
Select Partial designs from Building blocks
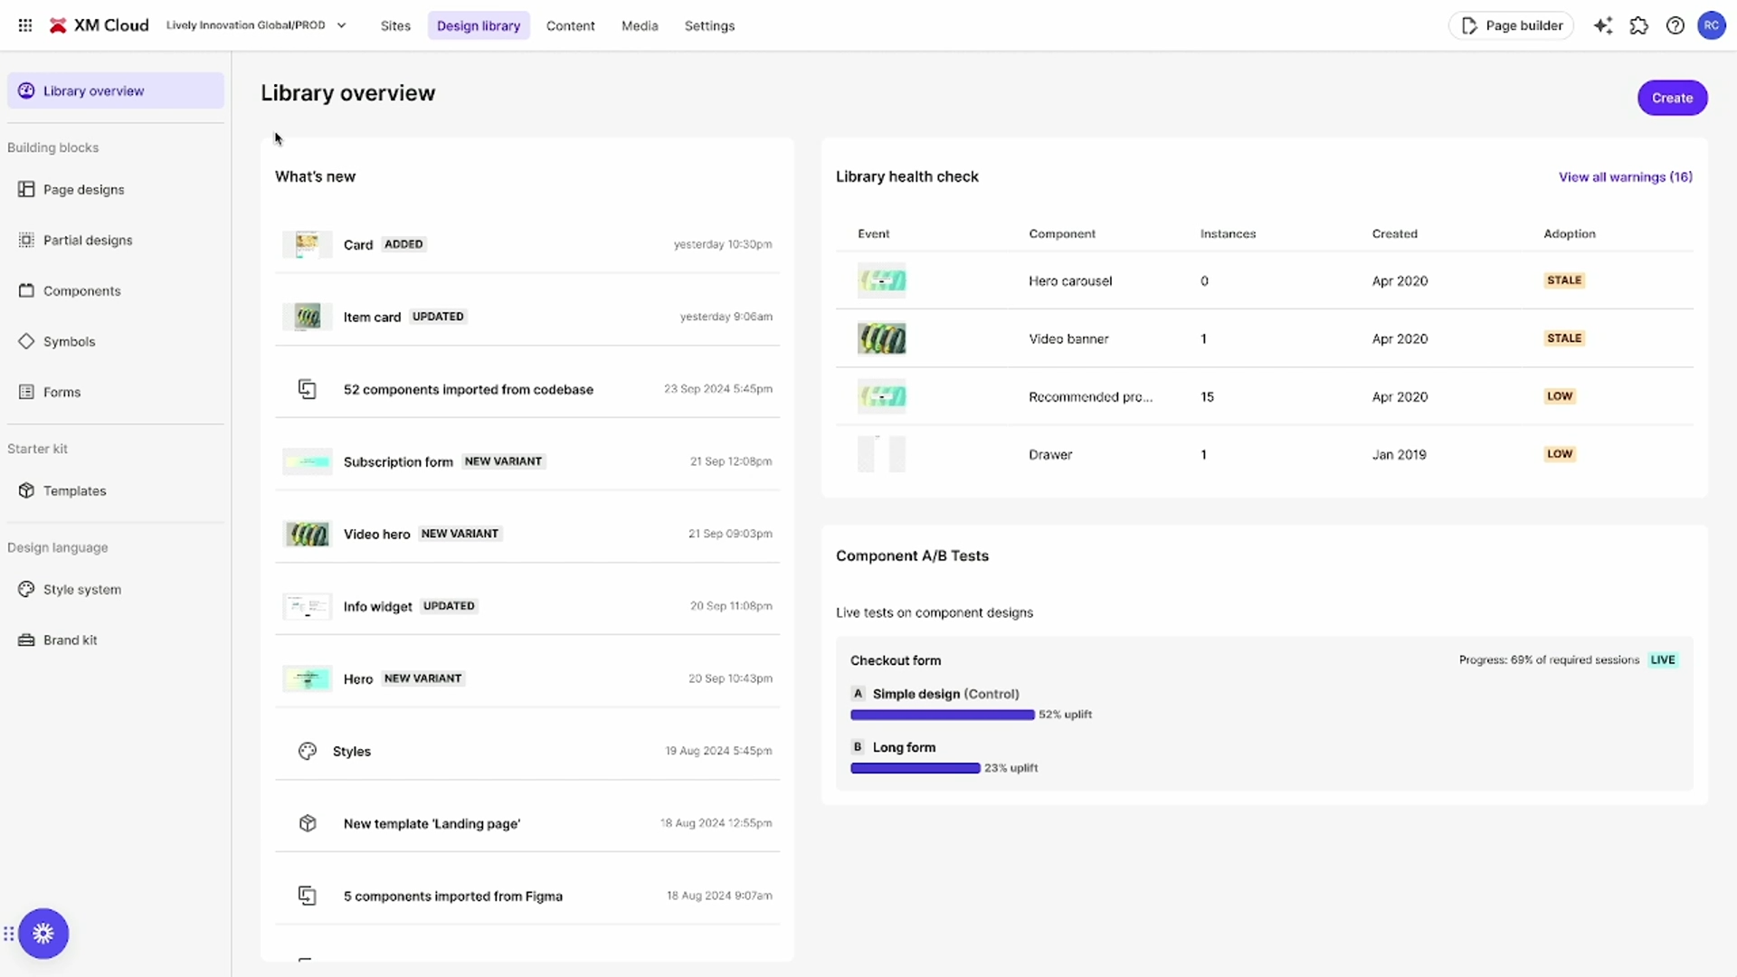tap(87, 240)
